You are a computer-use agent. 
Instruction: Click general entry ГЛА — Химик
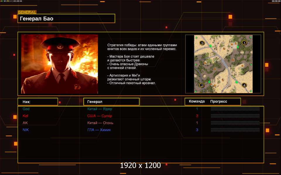99,130
